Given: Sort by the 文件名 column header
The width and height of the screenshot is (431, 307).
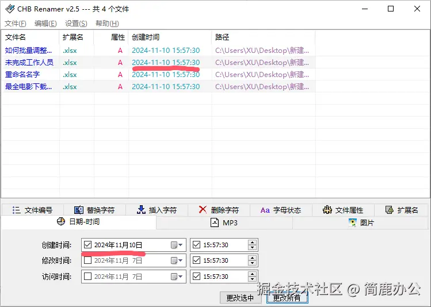Looking at the screenshot, I should pos(30,37).
